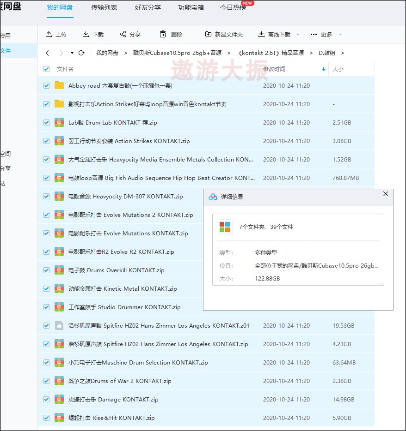Click the 7个文件夹、39个文件 summary text
406x431 pixels.
[266, 227]
